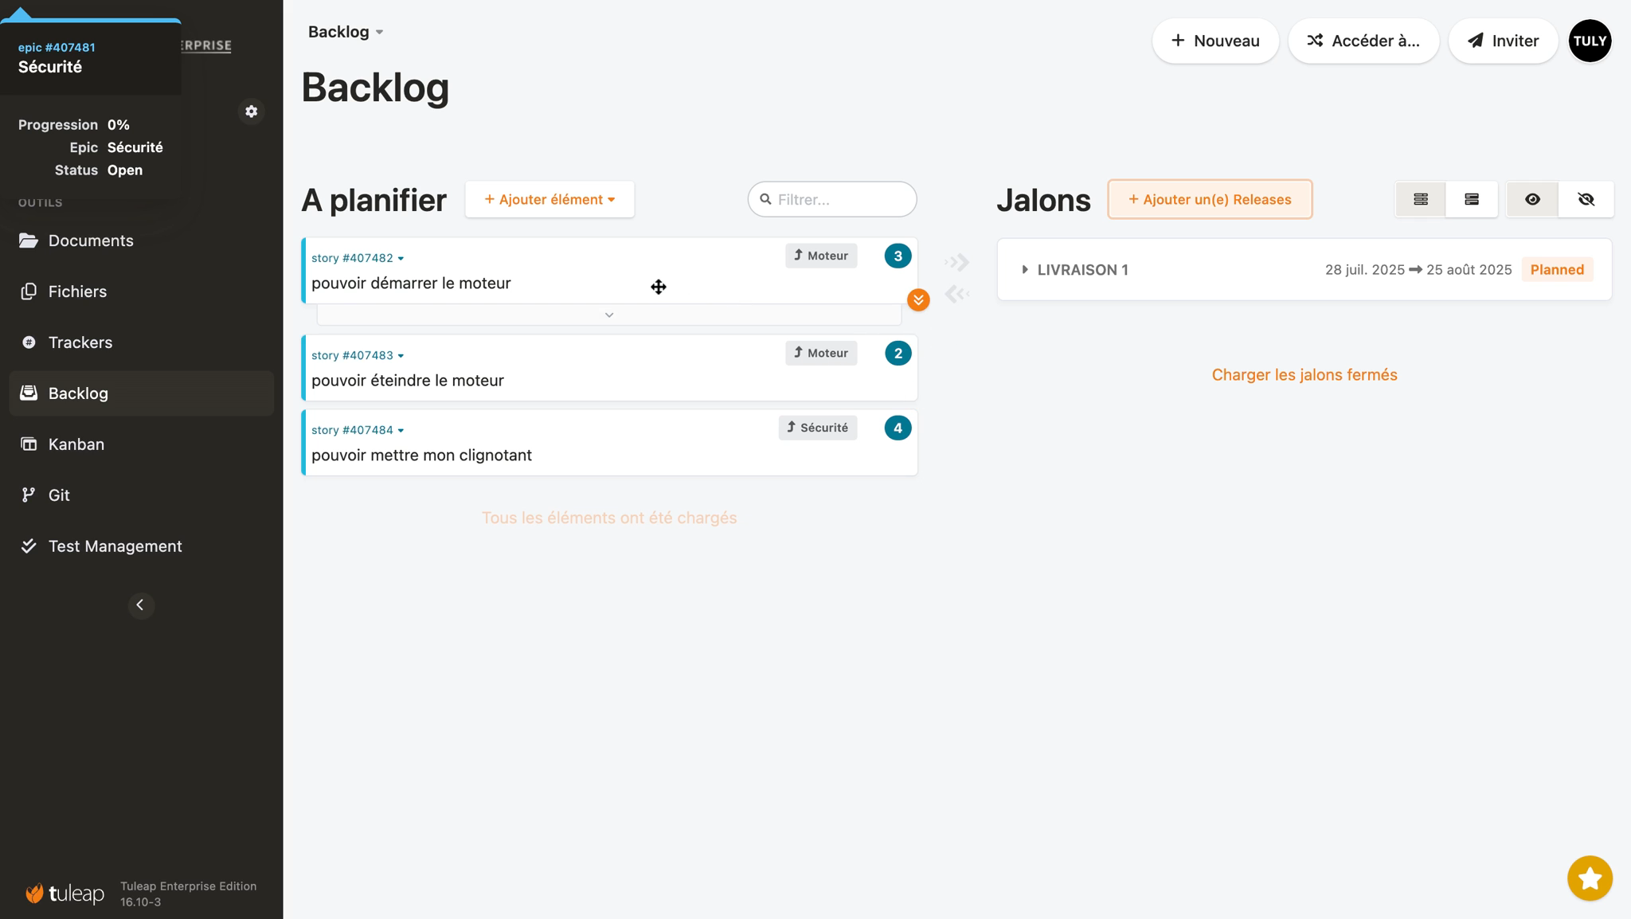Click the orange star button

tap(1590, 878)
